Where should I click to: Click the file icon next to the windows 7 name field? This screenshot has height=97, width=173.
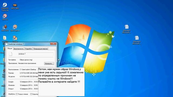pos(11,54)
